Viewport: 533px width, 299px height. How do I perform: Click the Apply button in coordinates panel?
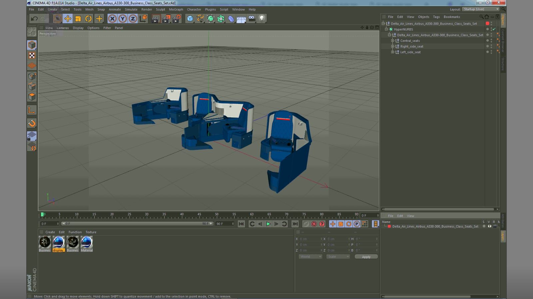[x=366, y=257]
